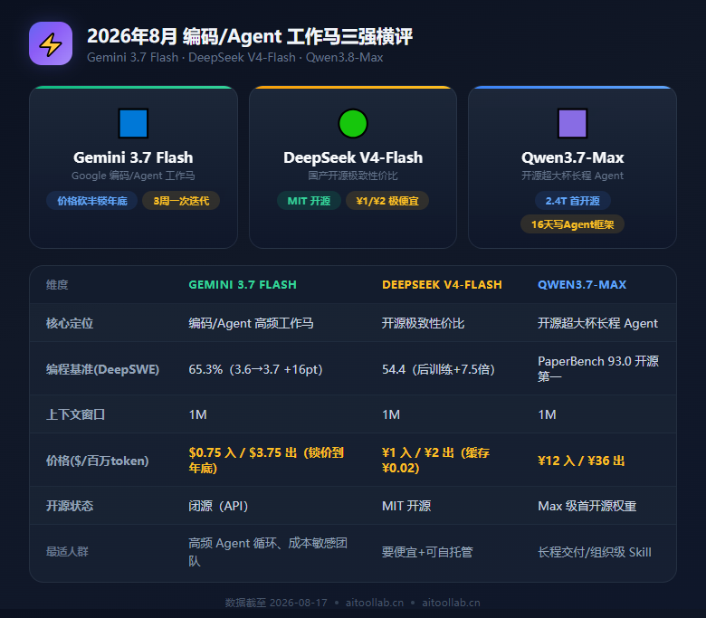Click the 'Qwen3.7-Max' card heading
This screenshot has width=706, height=618.
coord(572,157)
